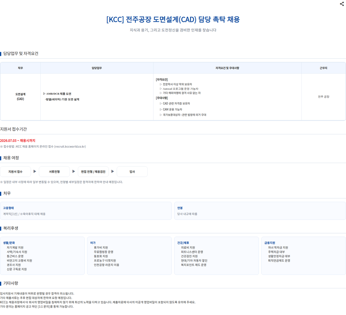The height and width of the screenshot is (315, 346).
Task: Click the '담당업무 및 자격요건' section heading
Action: coord(21,54)
